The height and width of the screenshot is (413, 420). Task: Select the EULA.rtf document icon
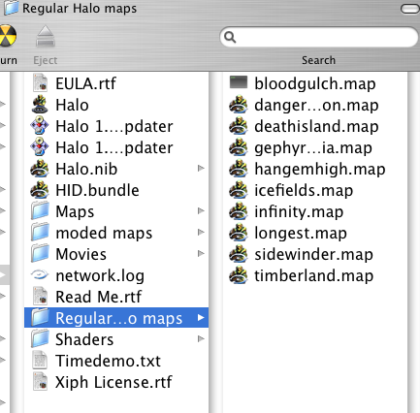[40, 83]
